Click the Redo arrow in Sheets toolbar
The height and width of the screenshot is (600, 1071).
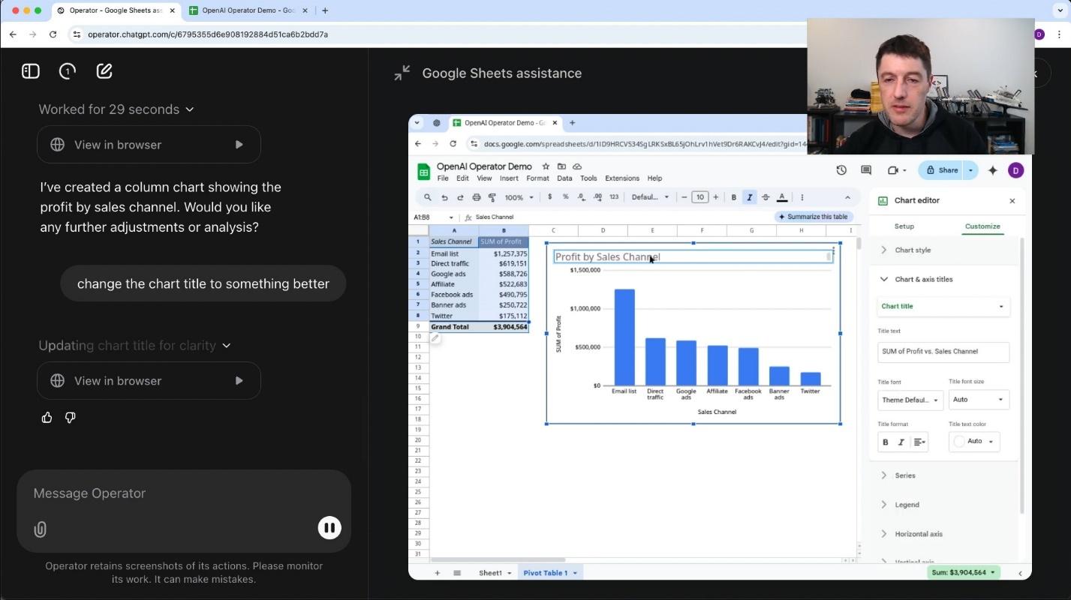coord(460,197)
